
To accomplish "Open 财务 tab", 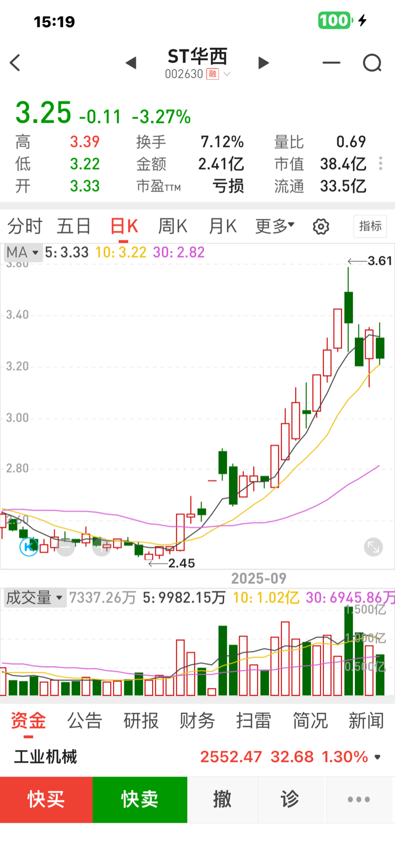I will [x=197, y=721].
